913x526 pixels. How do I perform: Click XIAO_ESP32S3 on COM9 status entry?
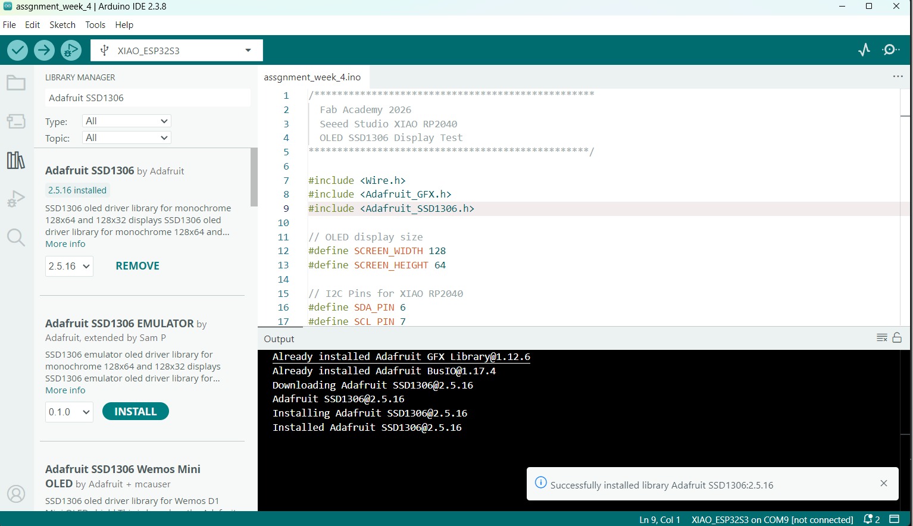click(773, 519)
